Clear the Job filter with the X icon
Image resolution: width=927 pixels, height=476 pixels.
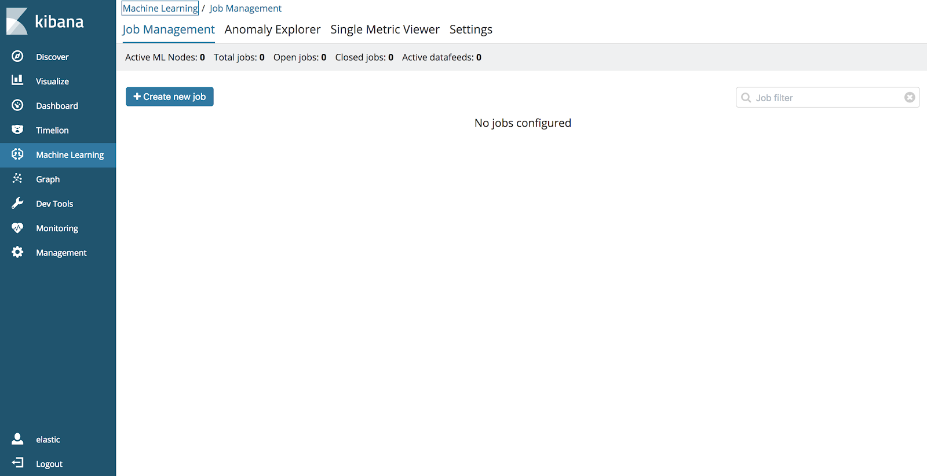pos(910,98)
